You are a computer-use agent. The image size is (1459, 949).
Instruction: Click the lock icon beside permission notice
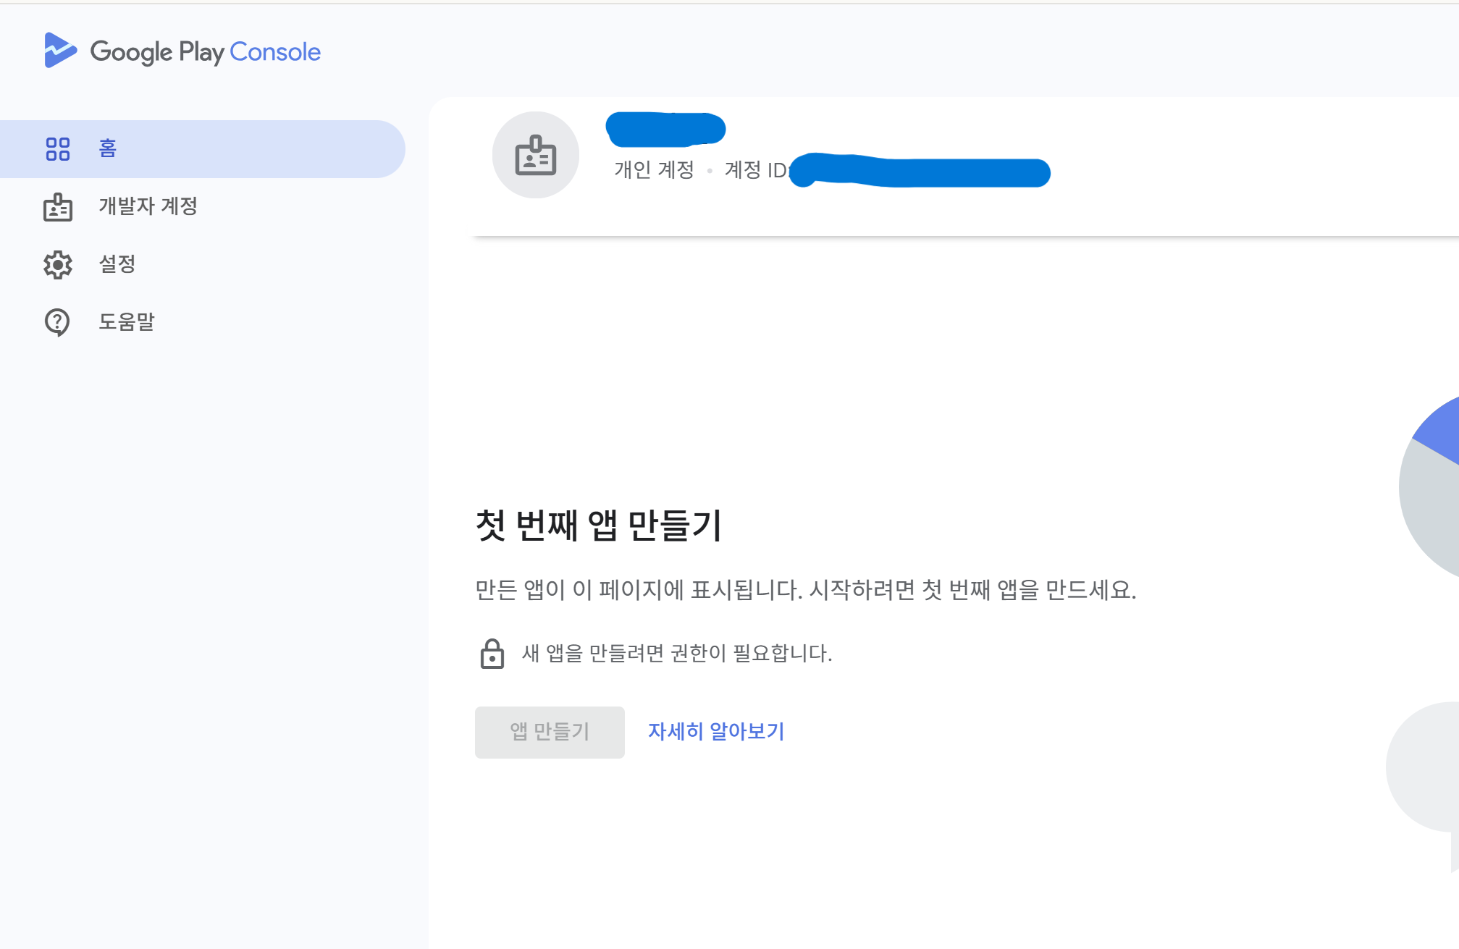pos(492,654)
